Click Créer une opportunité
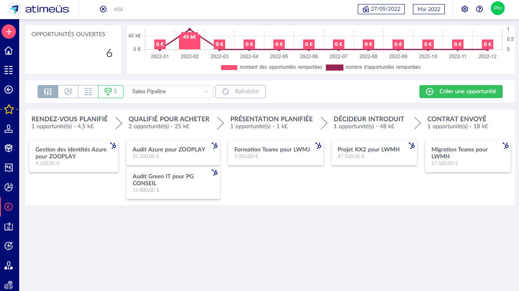The height and width of the screenshot is (291, 519). [x=461, y=91]
